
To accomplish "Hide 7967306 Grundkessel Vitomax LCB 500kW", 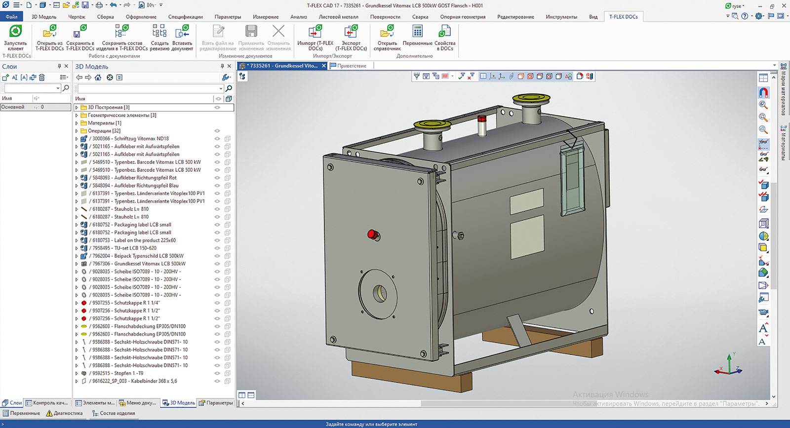I will (217, 264).
